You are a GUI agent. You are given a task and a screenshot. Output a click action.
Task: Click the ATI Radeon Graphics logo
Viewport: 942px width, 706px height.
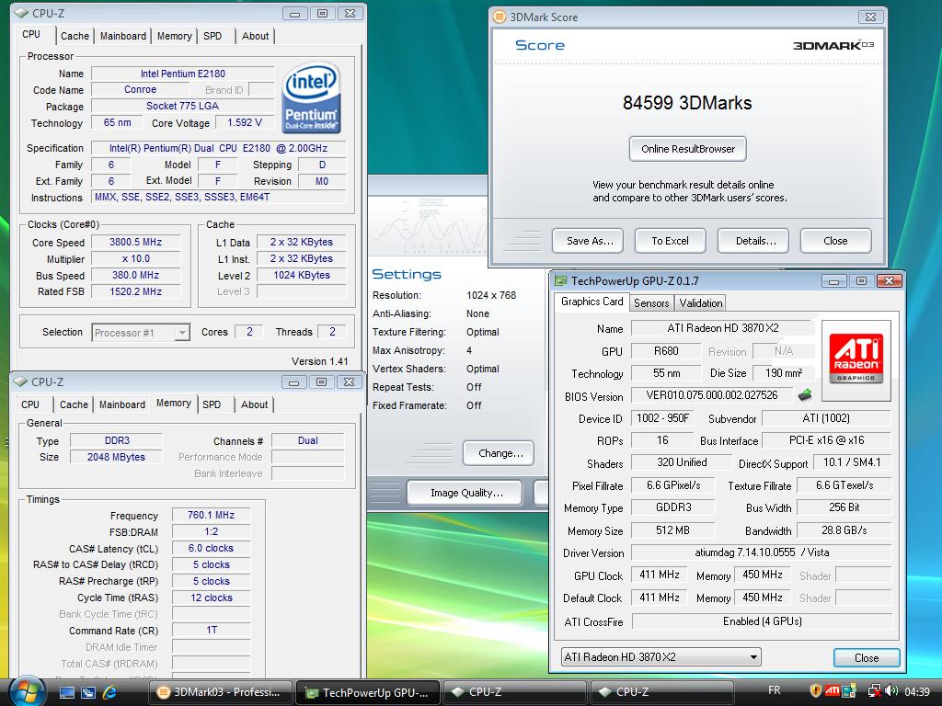tap(856, 359)
